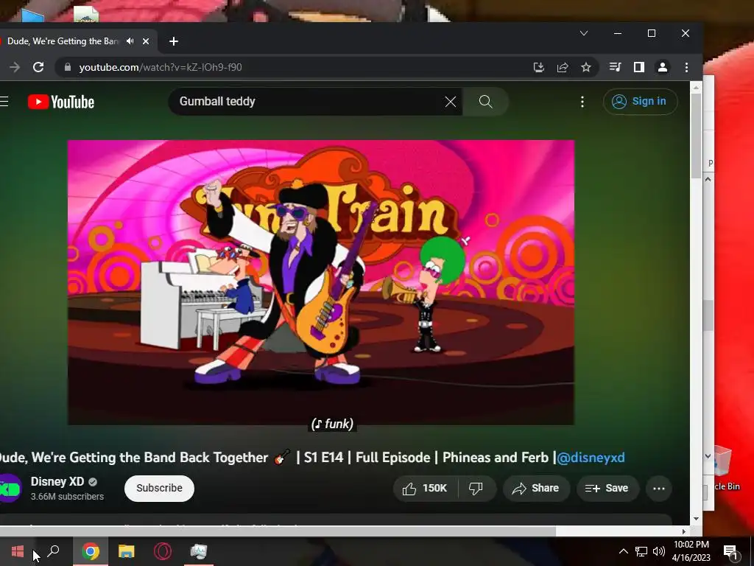Viewport: 754px width, 566px height.
Task: Go to the YouTube home logo
Action: 61,102
